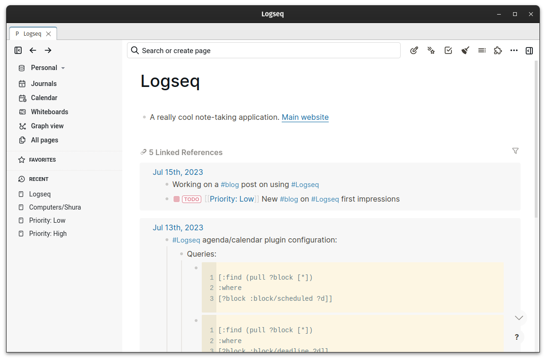Click the wand-and-star icon in the toolbar
Screen dimensions: 546x360
point(431,51)
